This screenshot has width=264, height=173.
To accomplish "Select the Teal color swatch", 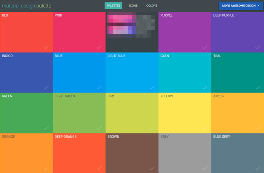I will tap(238, 73).
